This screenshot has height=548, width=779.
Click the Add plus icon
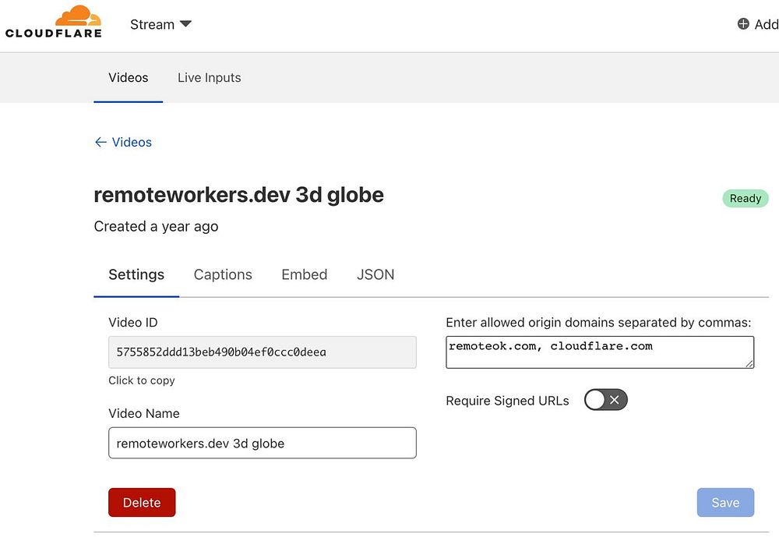(x=742, y=24)
